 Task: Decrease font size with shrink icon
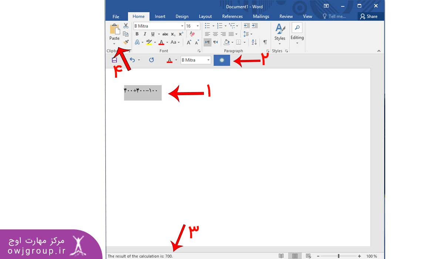tap(197, 43)
